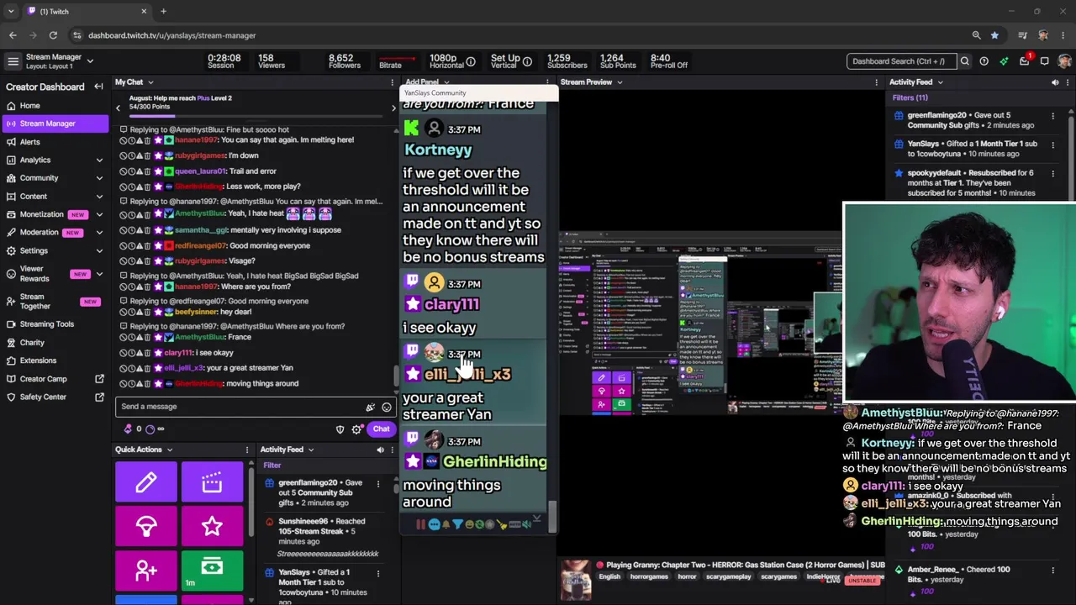The height and width of the screenshot is (605, 1076).
Task: Click the parachute raid quick action tile
Action: (x=146, y=526)
